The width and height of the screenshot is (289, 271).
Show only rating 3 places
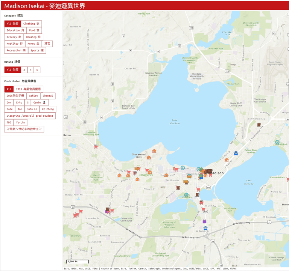coord(24,70)
